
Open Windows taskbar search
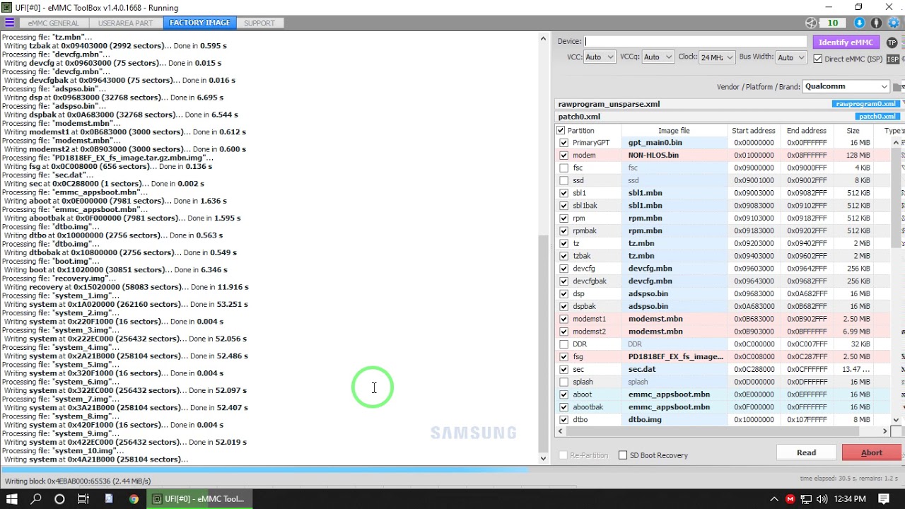(x=36, y=499)
